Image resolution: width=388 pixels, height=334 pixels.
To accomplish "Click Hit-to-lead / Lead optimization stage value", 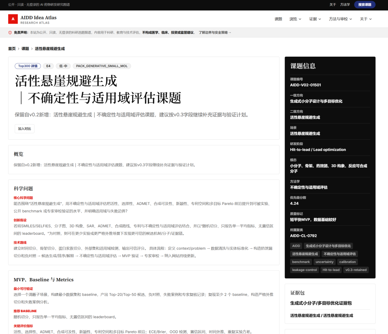I will click(x=318, y=149).
